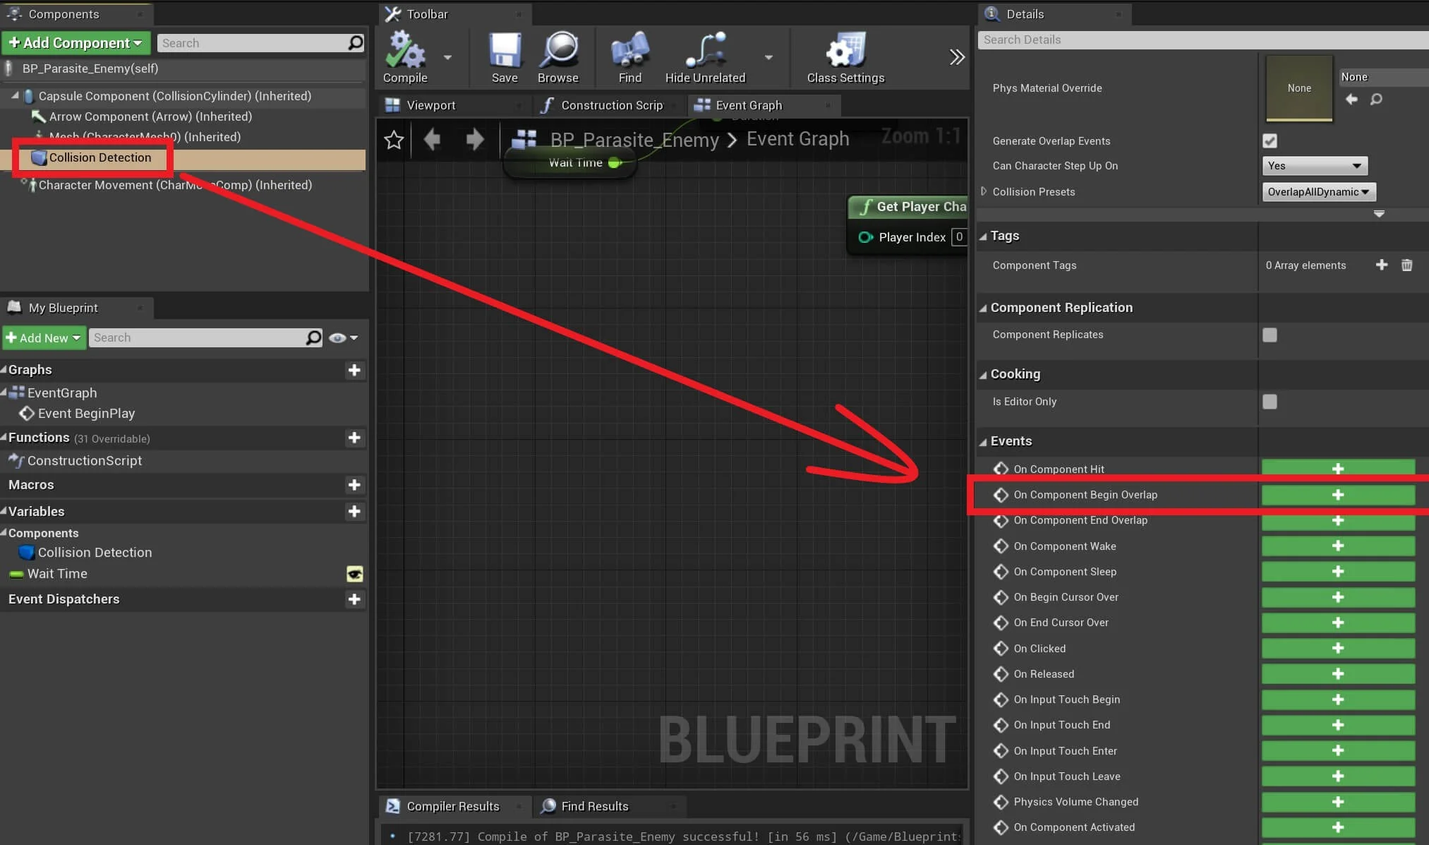
Task: Expand Collision Presets section triangle
Action: pos(983,191)
